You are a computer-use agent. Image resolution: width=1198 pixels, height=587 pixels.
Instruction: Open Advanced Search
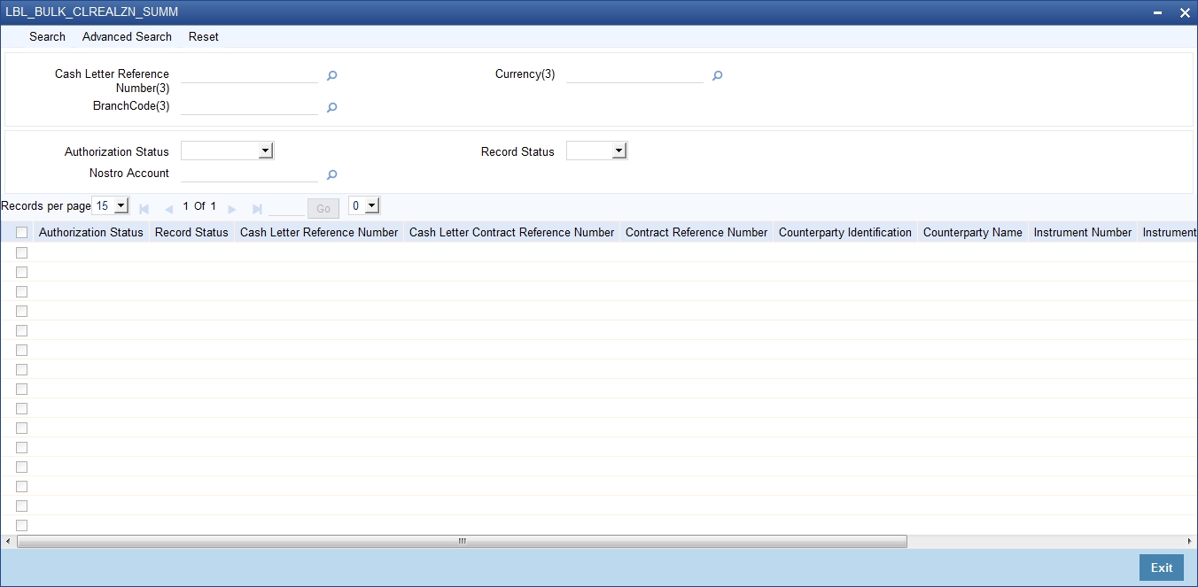tap(127, 36)
